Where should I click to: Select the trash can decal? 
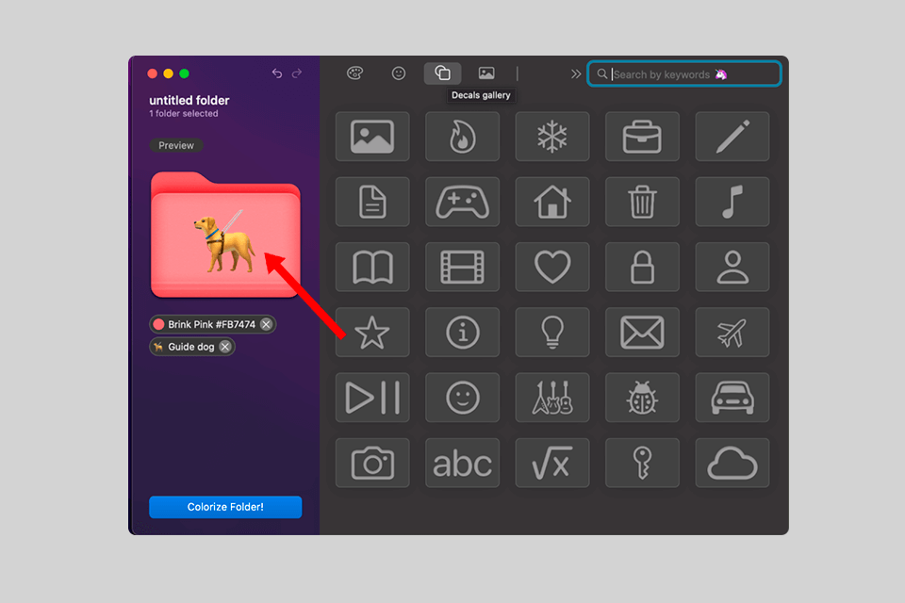(x=642, y=202)
